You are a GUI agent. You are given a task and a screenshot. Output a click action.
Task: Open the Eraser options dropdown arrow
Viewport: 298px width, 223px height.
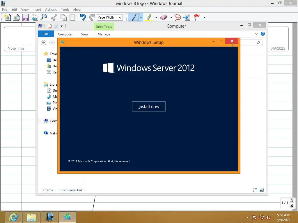[x=171, y=17]
